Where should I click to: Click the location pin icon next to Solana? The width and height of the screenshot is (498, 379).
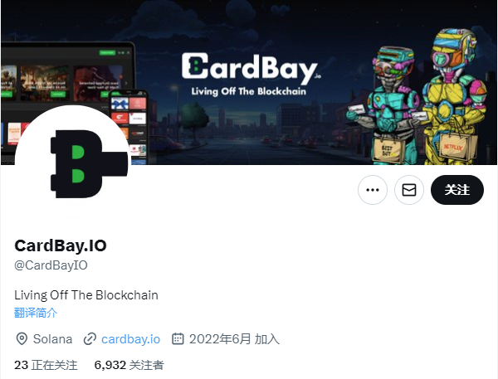pyautogui.click(x=22, y=339)
